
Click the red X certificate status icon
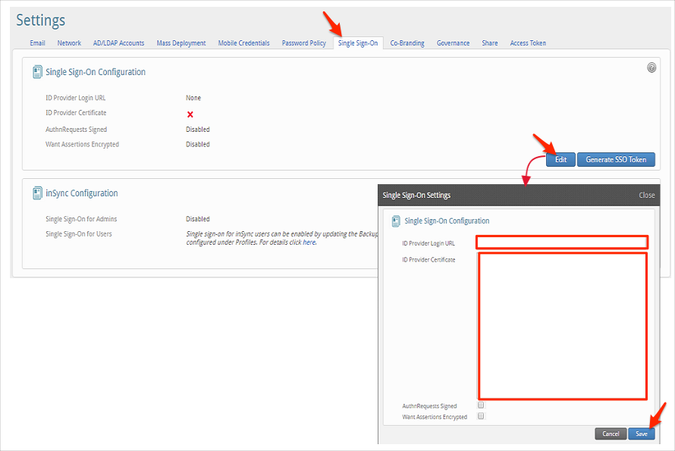190,114
